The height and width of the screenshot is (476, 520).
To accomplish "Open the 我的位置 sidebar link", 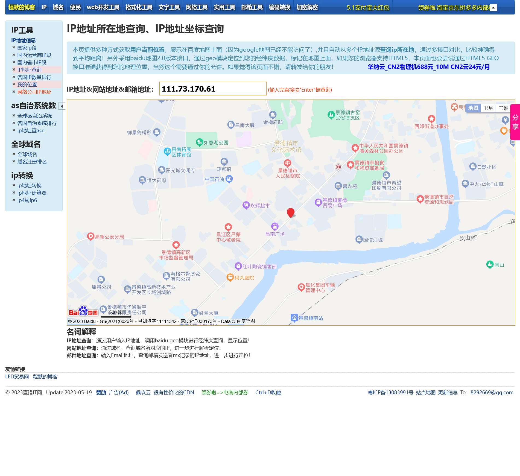I will pos(27,84).
